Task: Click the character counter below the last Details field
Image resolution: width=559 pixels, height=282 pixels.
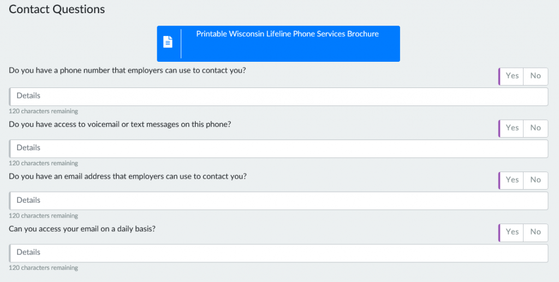Action: pos(44,268)
